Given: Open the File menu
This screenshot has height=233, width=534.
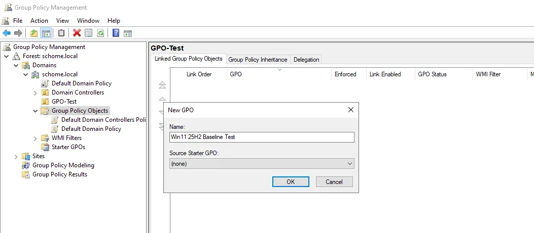Looking at the screenshot, I should [x=18, y=21].
